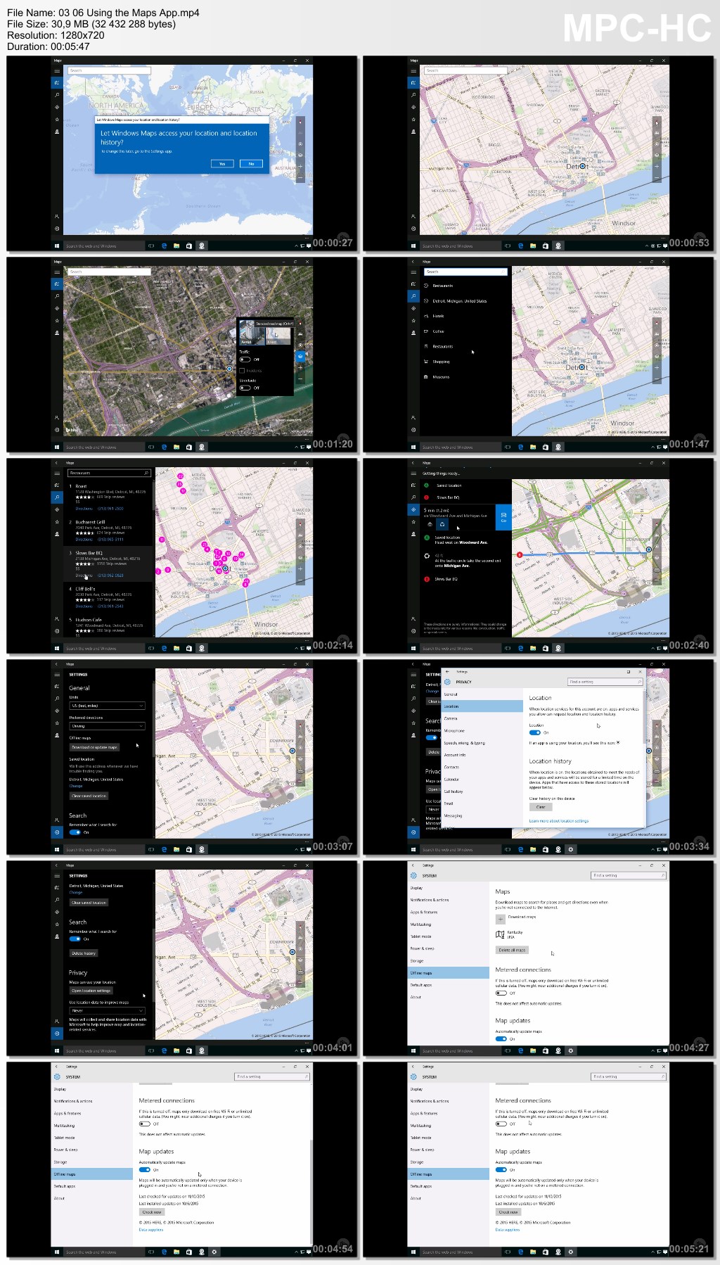Open the hamburger menu in the 00:00:27 frame

[x=57, y=70]
